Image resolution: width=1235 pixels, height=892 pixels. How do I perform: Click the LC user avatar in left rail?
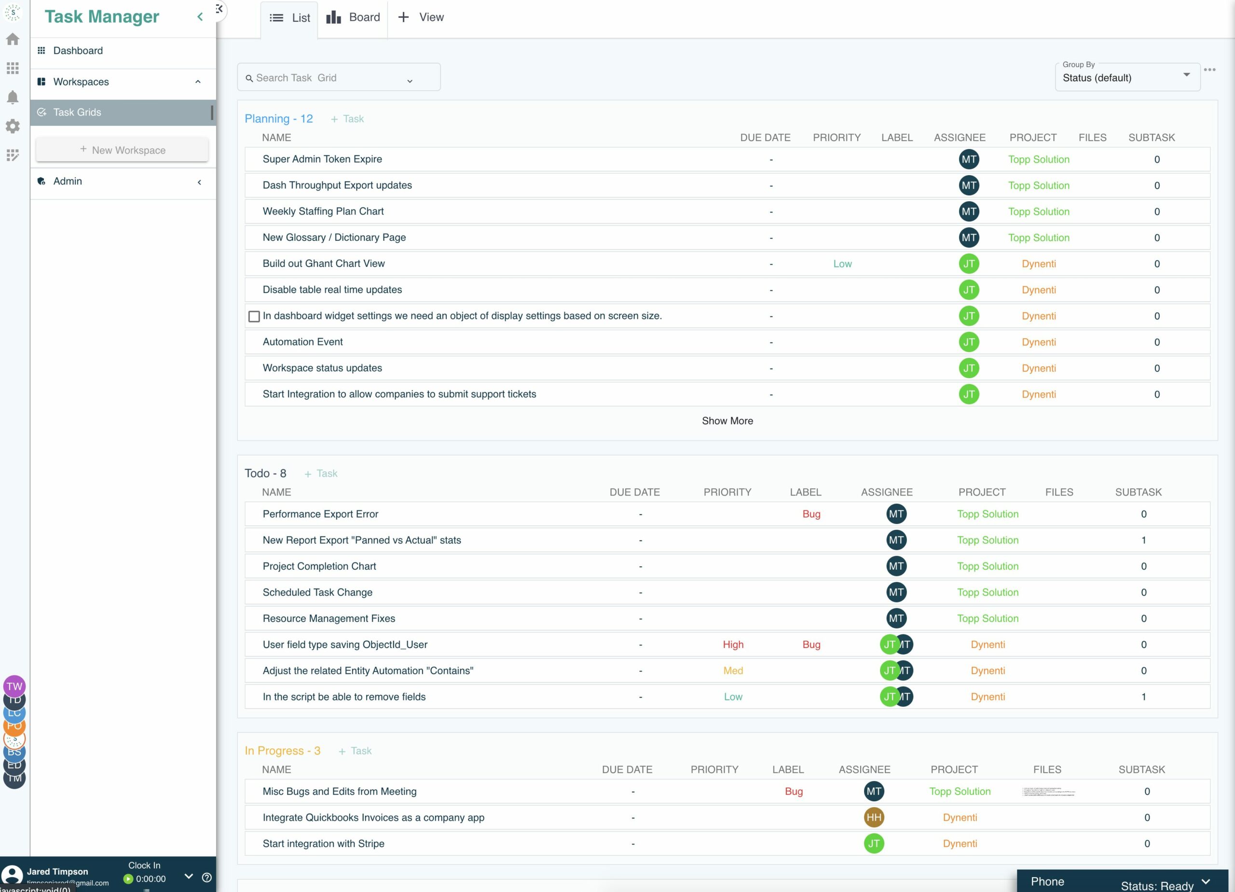click(x=14, y=713)
